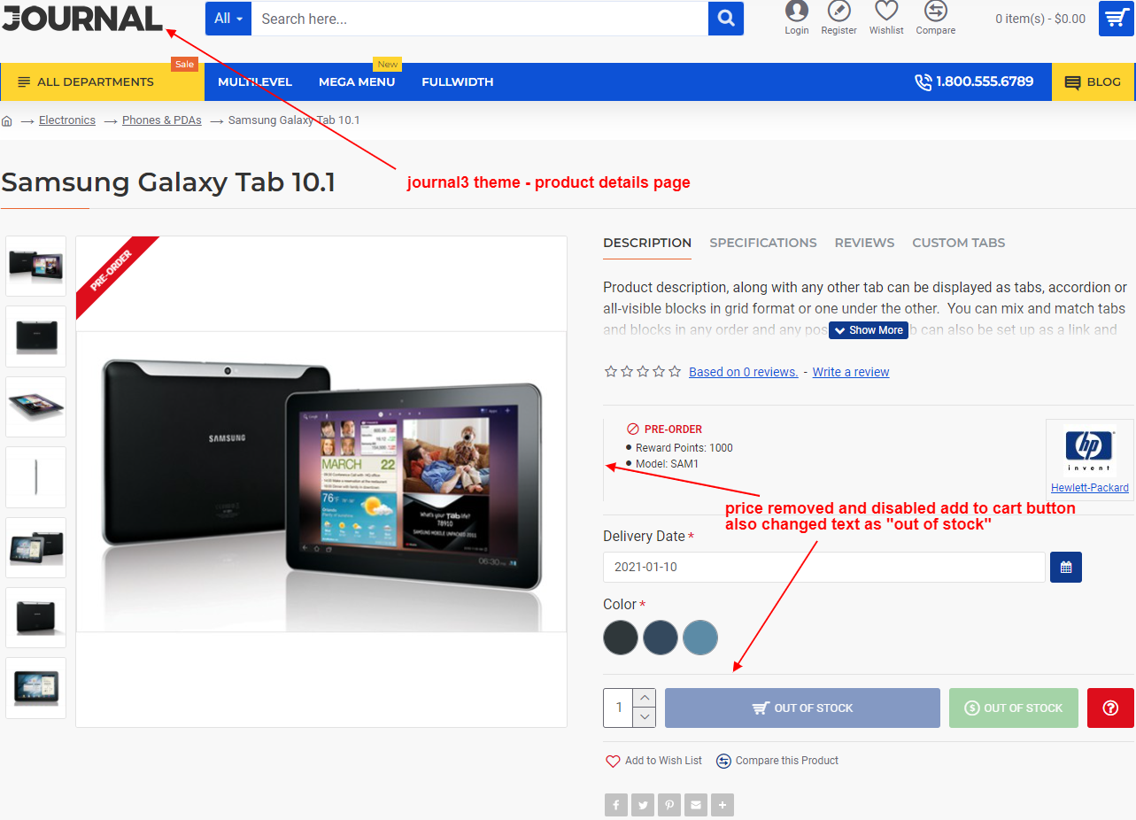This screenshot has width=1136, height=820.
Task: Click the Hewlett-Packard brand logo image
Action: point(1089,452)
